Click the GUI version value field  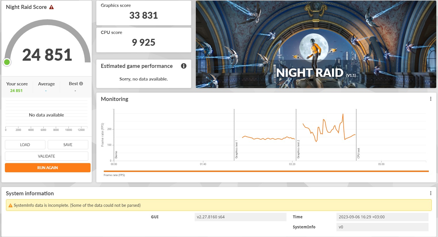(240, 217)
